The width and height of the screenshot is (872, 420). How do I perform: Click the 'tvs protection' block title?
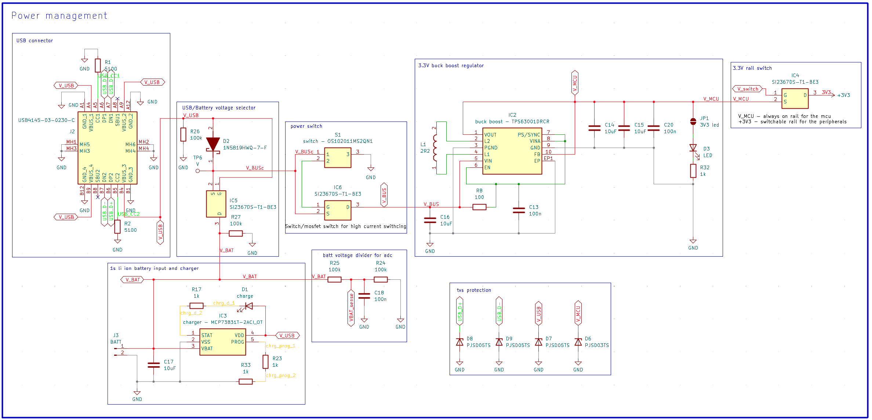pos(474,290)
